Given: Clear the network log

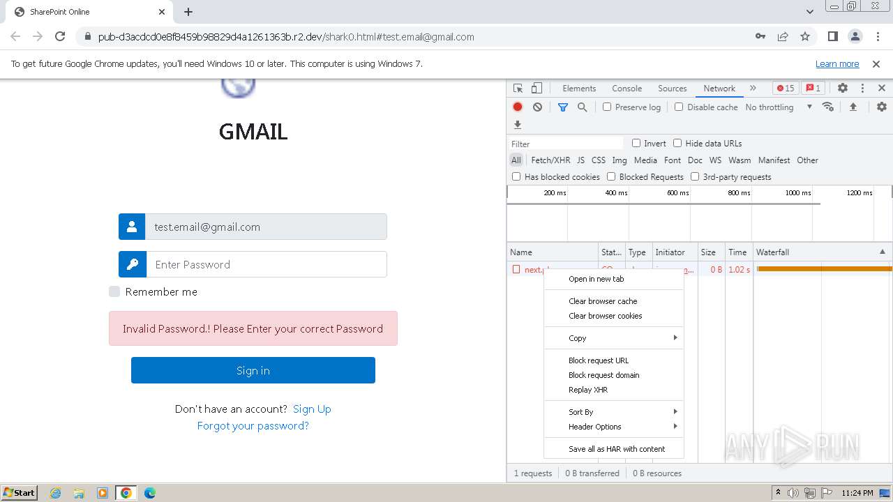Looking at the screenshot, I should click(x=537, y=107).
